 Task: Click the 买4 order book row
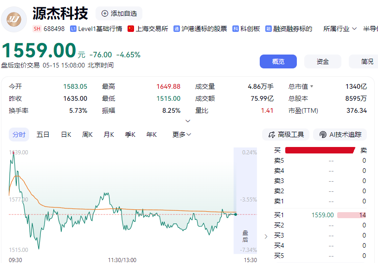pyautogui.click(x=320, y=245)
